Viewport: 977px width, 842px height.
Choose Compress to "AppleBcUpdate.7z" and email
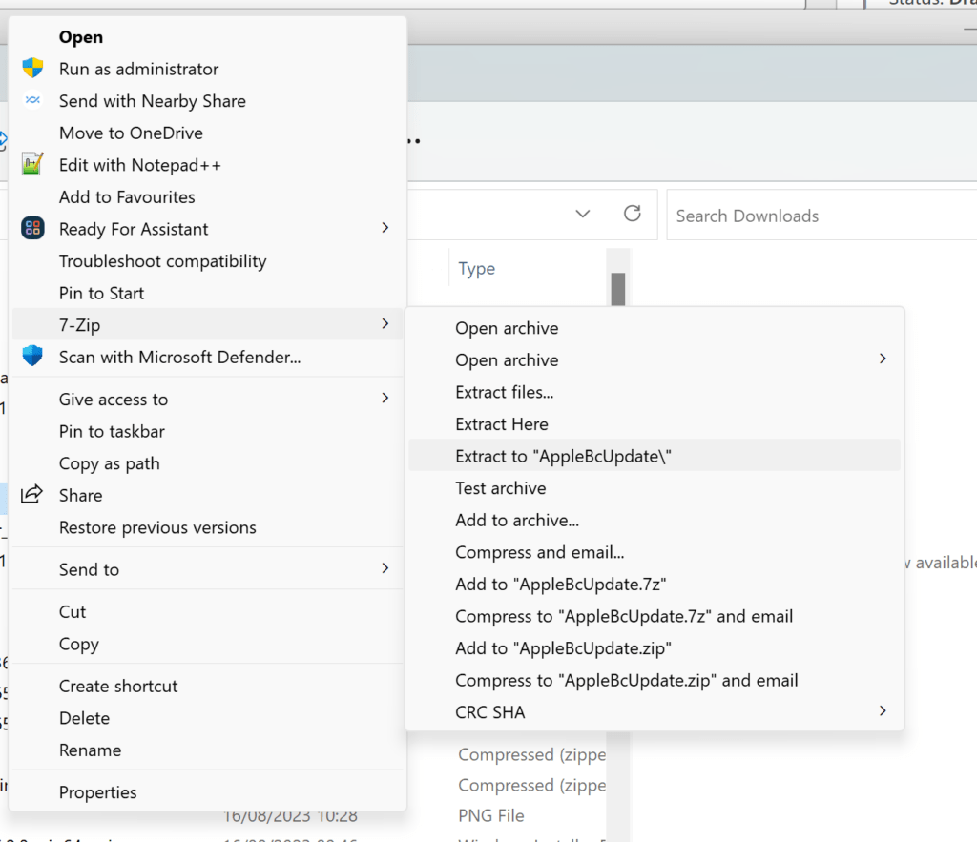pos(655,617)
